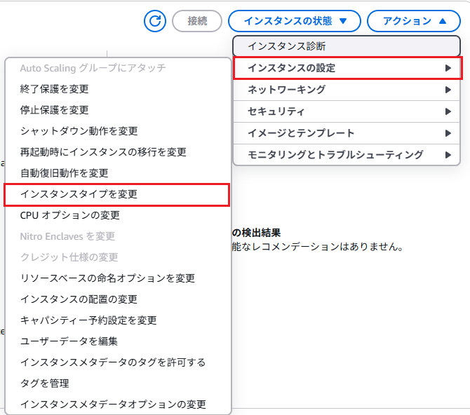Select シャットダウン動作を変更

(79, 131)
